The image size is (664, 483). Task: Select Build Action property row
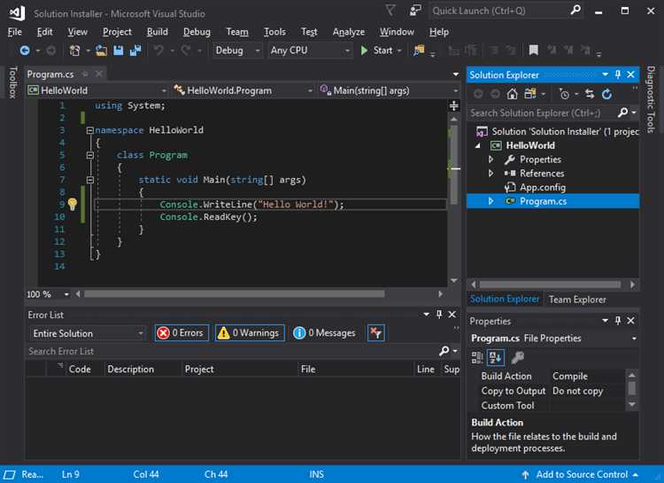coord(547,376)
